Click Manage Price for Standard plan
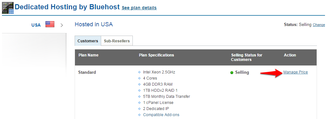The height and width of the screenshot is (119, 336). (296, 72)
